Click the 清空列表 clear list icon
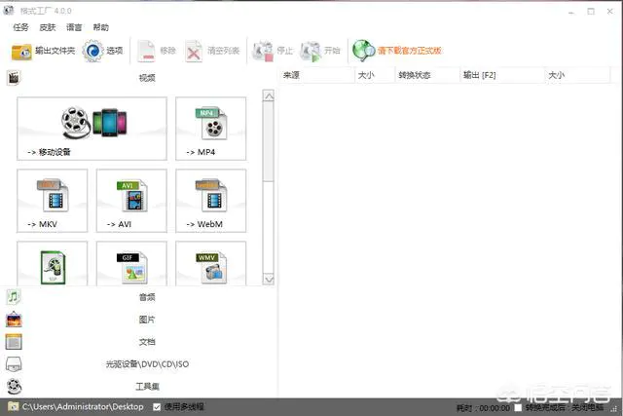 coord(194,52)
